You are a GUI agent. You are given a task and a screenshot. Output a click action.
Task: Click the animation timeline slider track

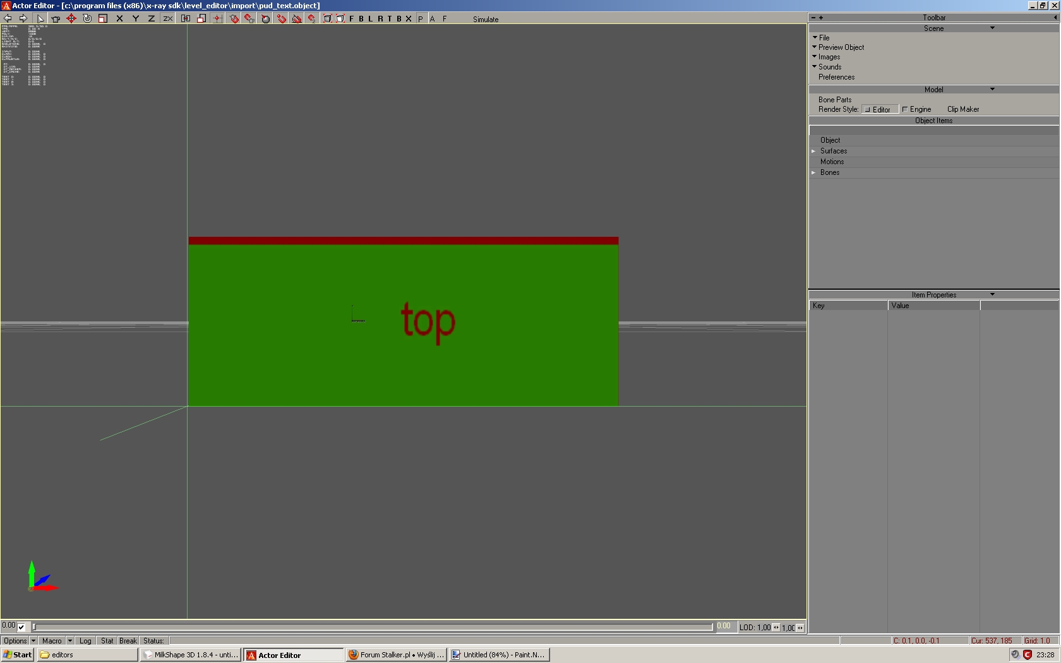(373, 627)
